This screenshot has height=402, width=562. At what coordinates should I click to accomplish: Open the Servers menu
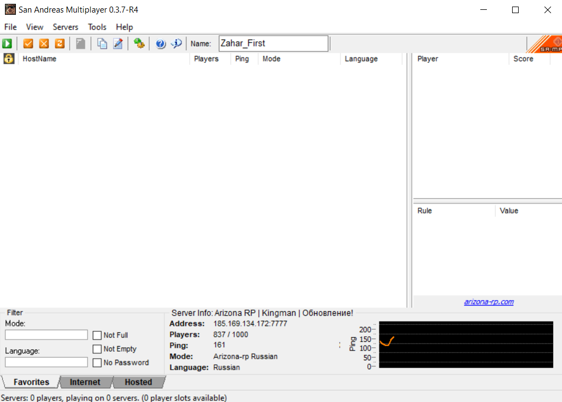(66, 27)
